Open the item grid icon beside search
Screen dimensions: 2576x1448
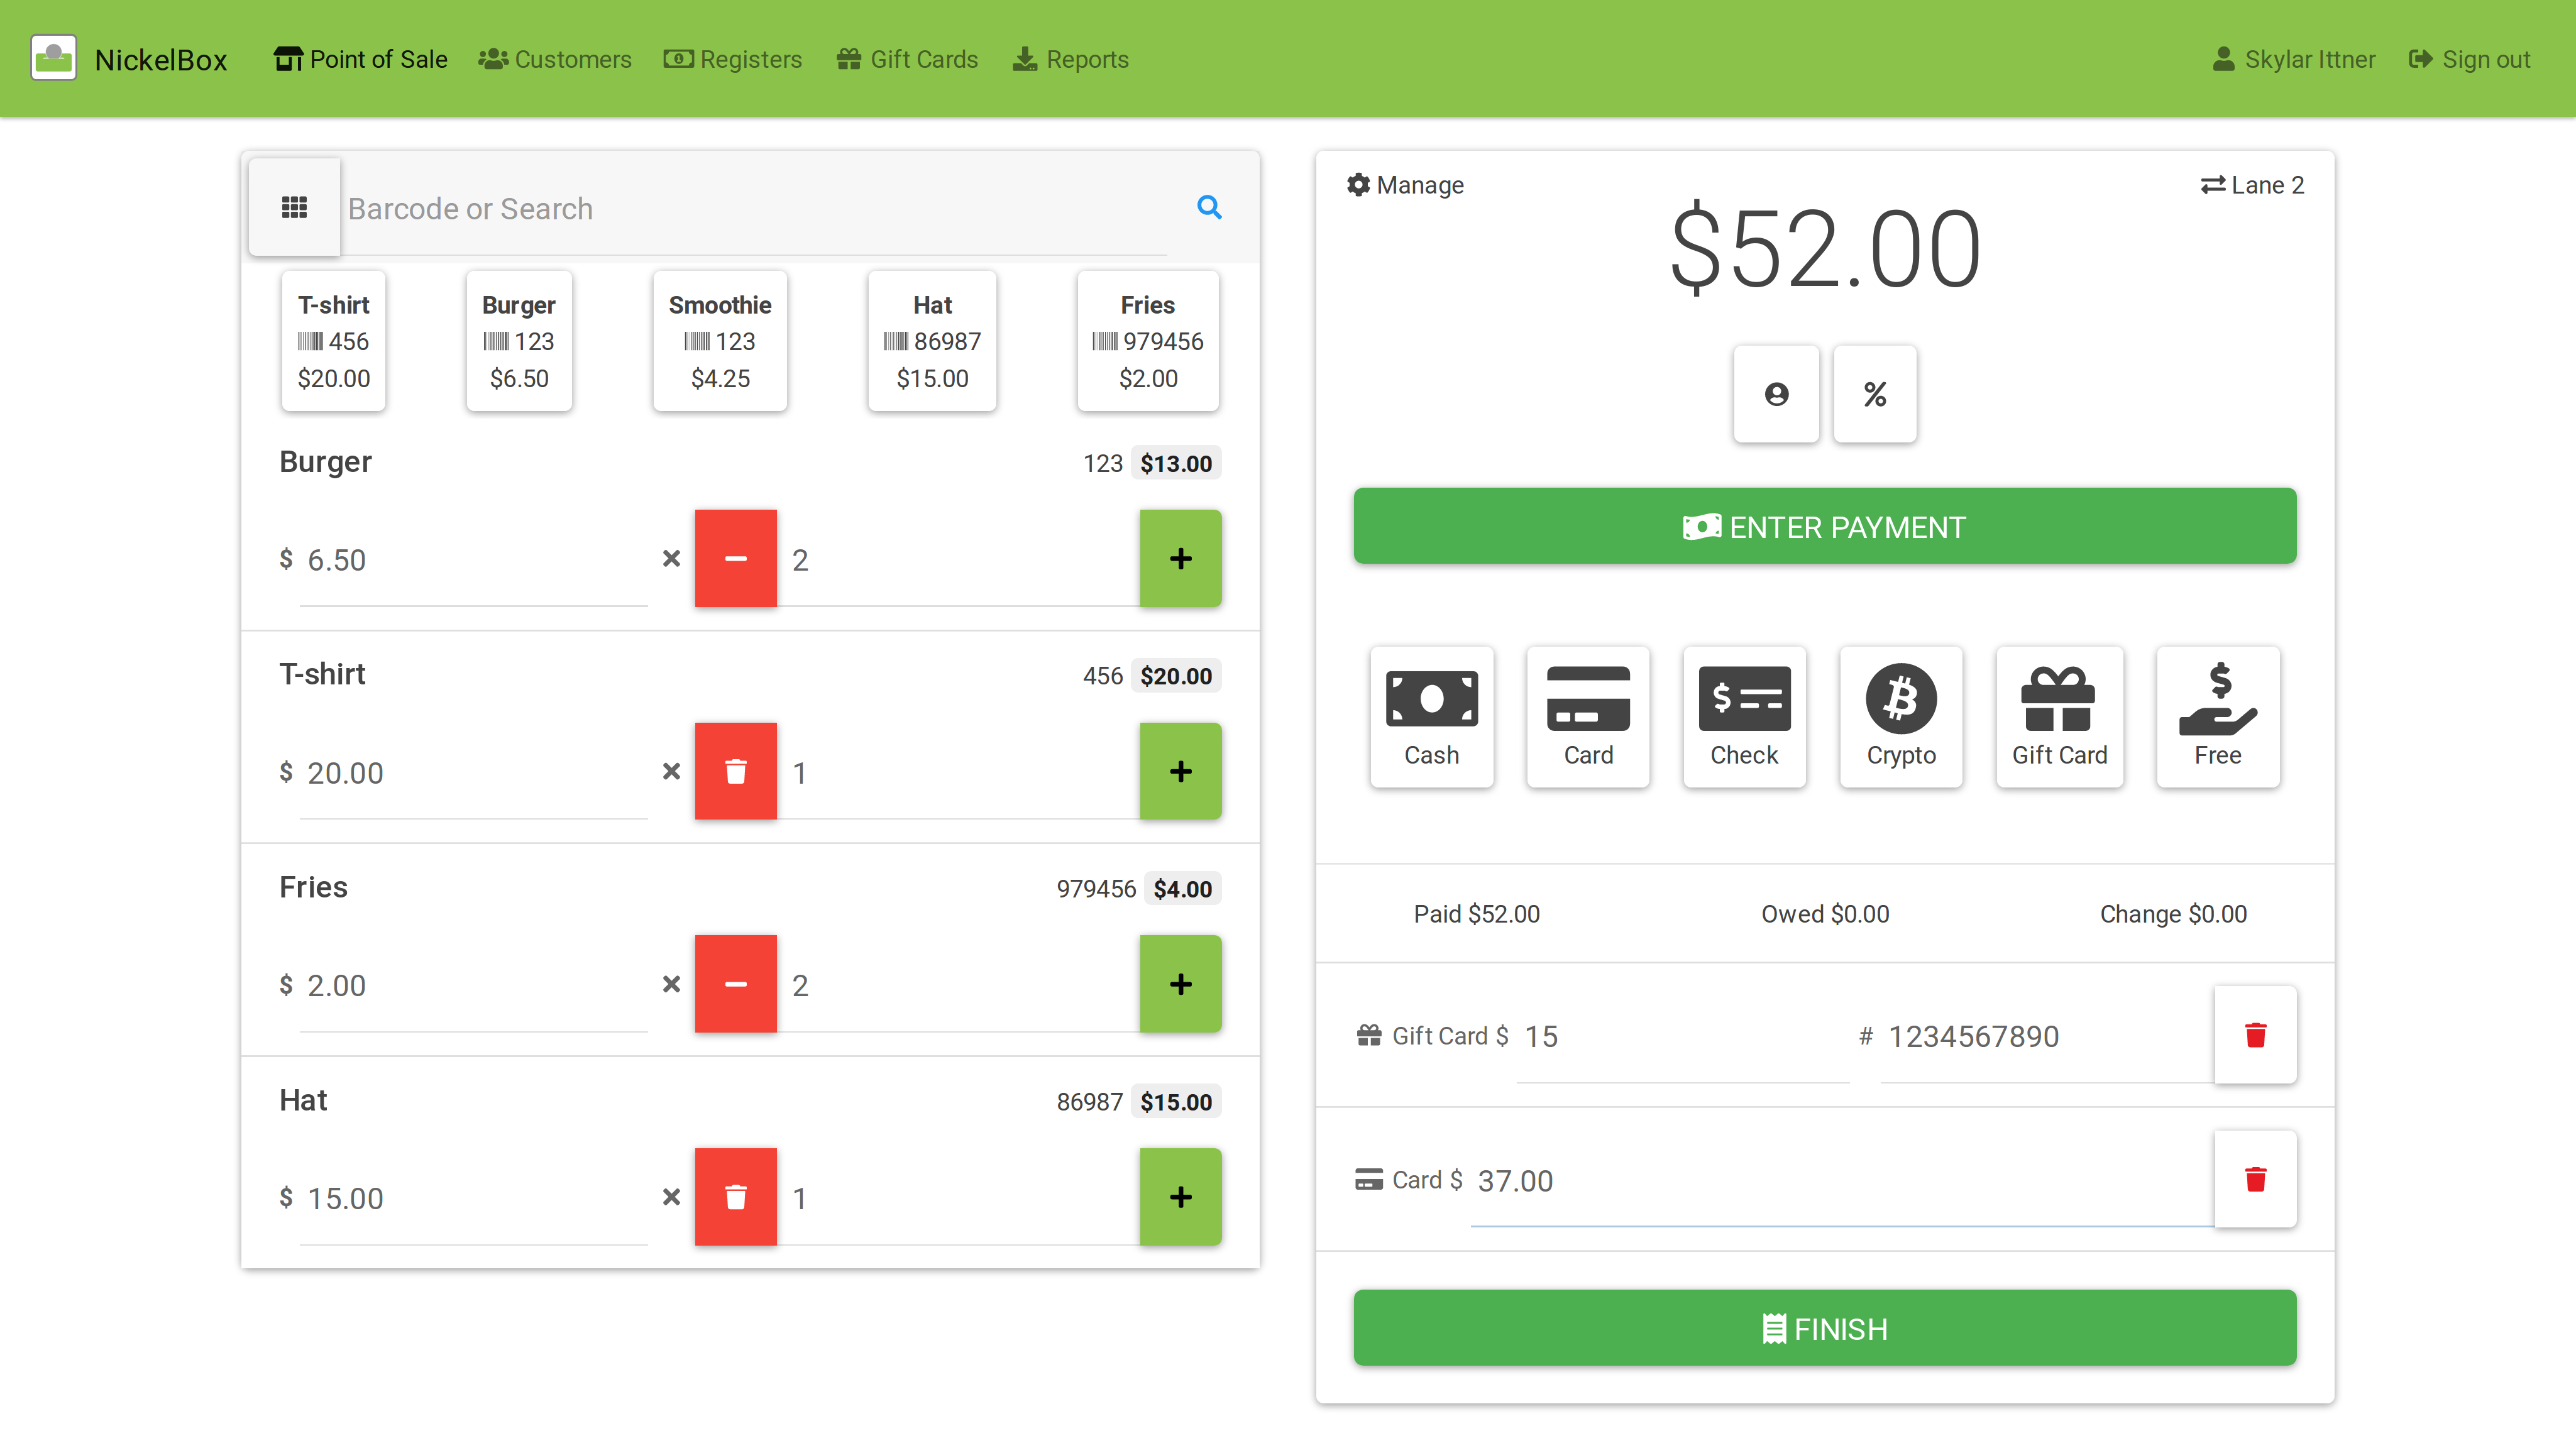pos(294,207)
